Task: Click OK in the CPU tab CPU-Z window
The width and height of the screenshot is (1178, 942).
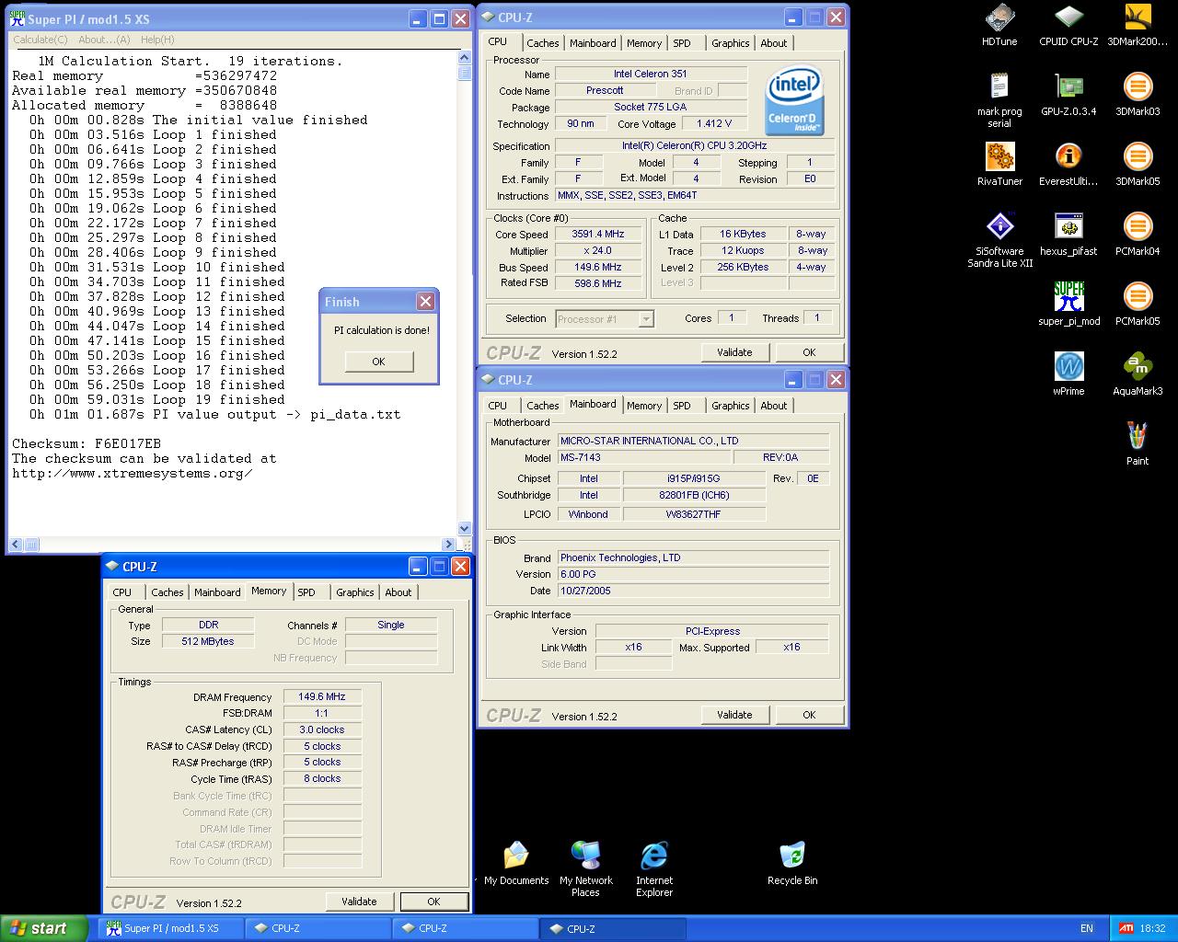Action: tap(809, 352)
